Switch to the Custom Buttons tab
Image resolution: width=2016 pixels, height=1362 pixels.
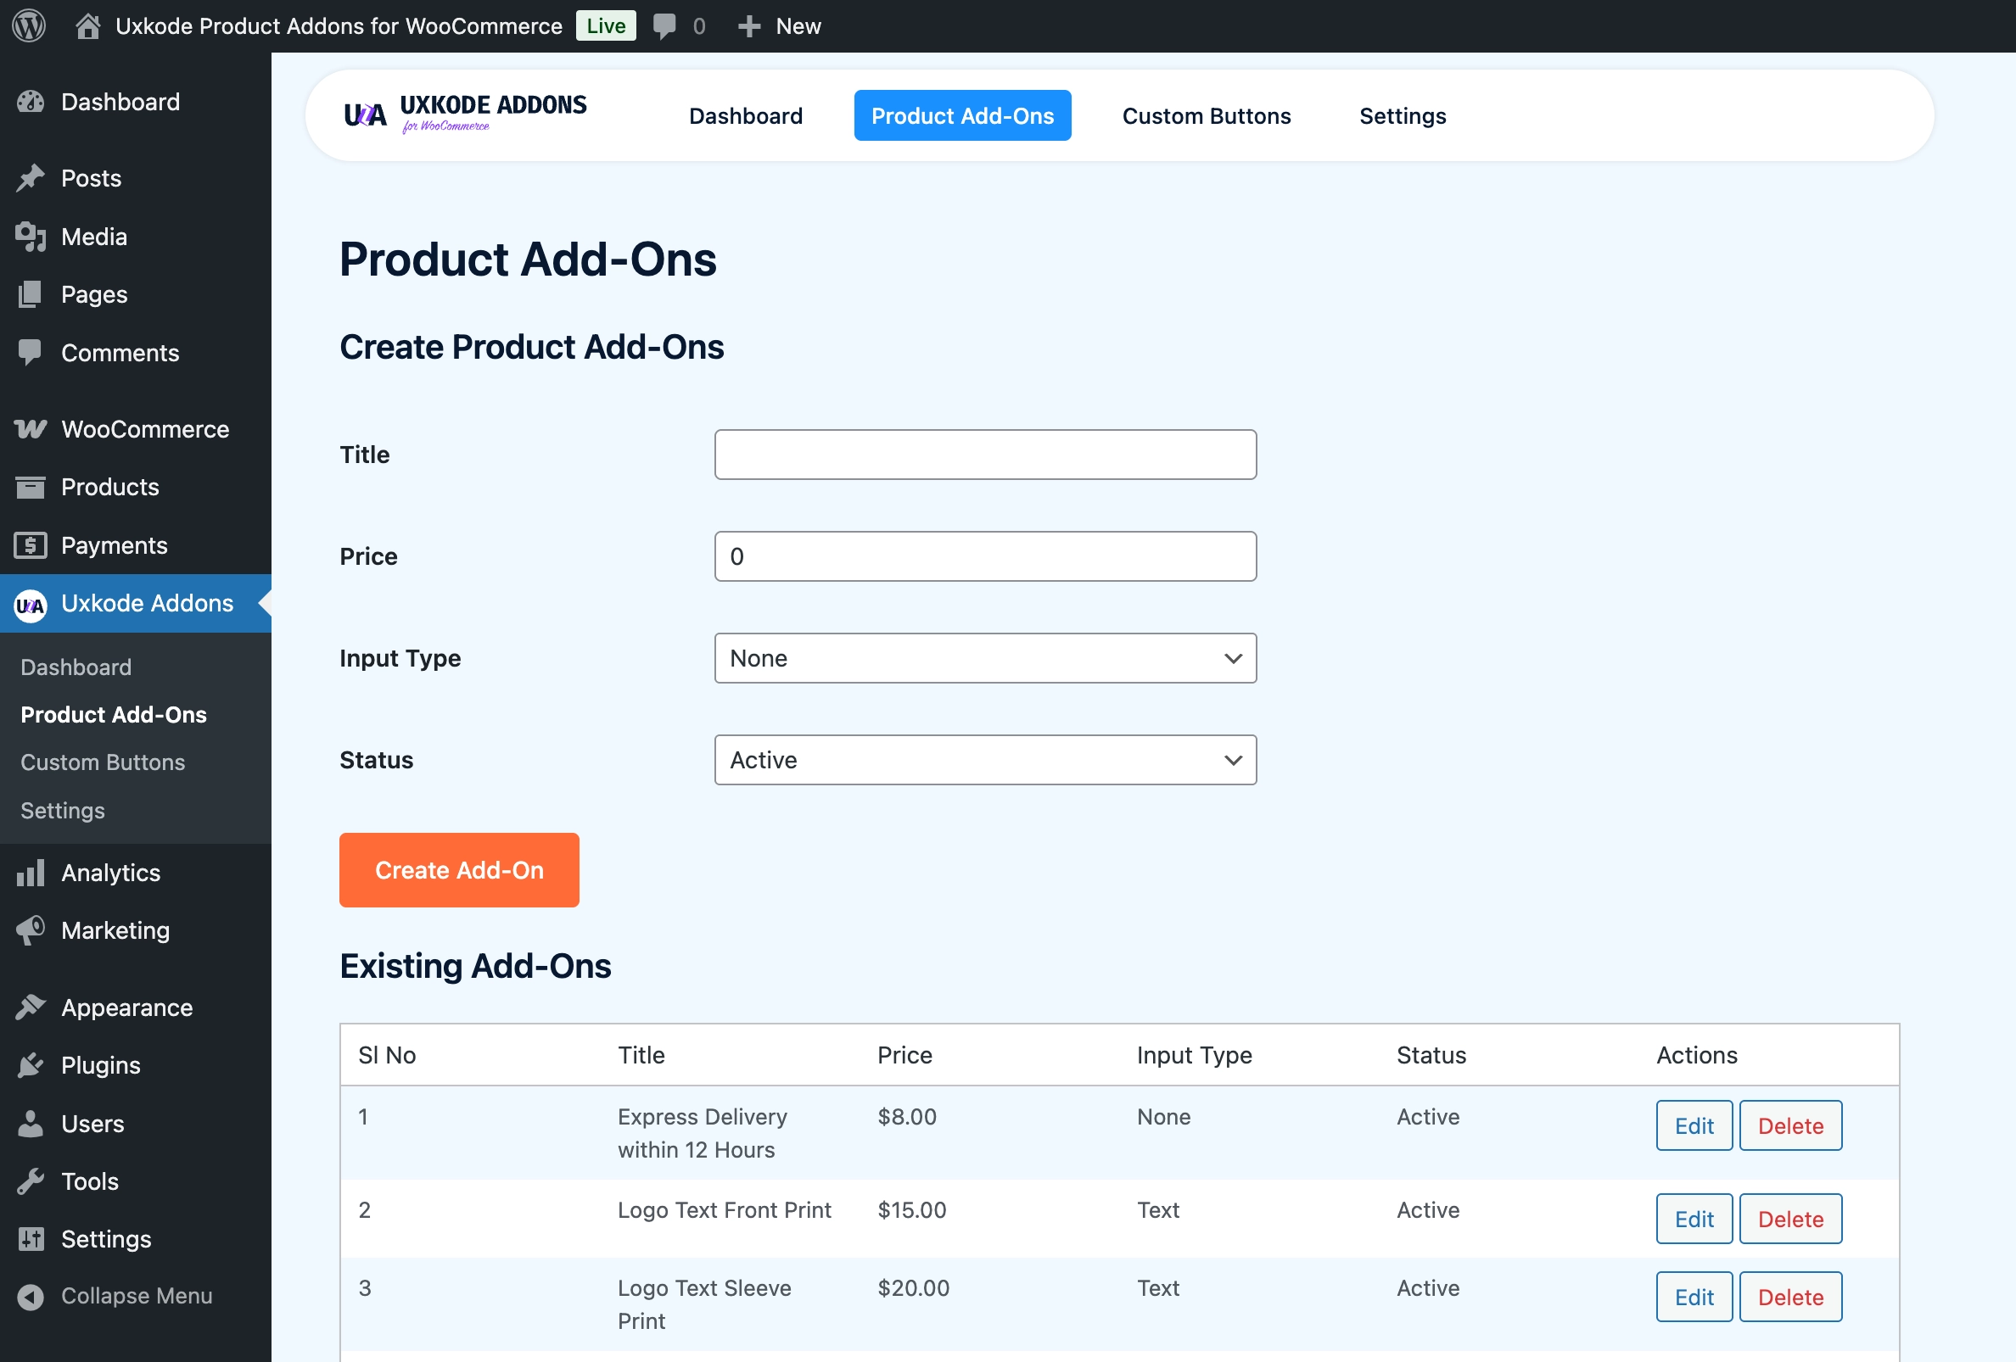click(x=1206, y=116)
